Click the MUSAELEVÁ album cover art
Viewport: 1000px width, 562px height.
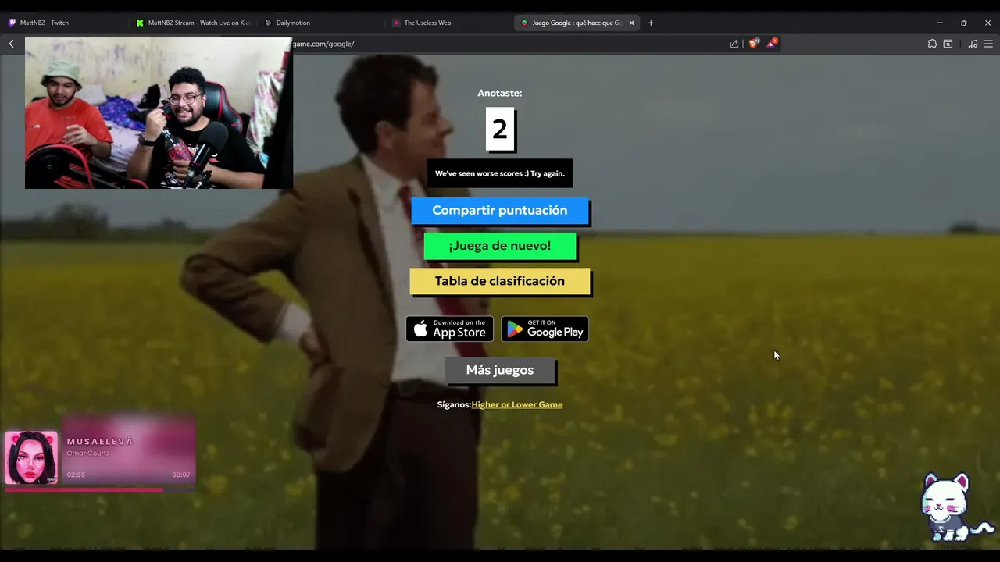pyautogui.click(x=31, y=457)
